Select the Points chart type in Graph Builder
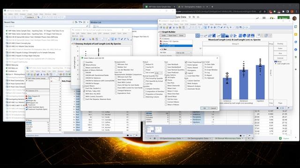300x168 pixels. pos(197,35)
